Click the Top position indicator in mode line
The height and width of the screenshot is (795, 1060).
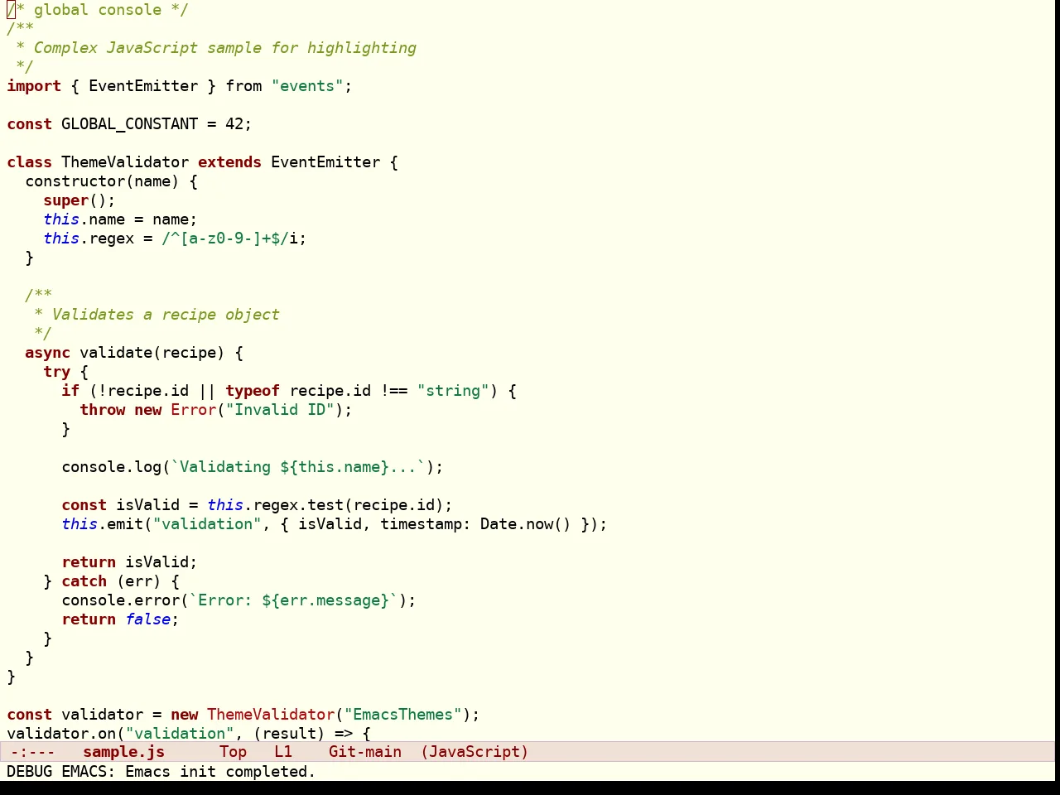click(x=233, y=752)
